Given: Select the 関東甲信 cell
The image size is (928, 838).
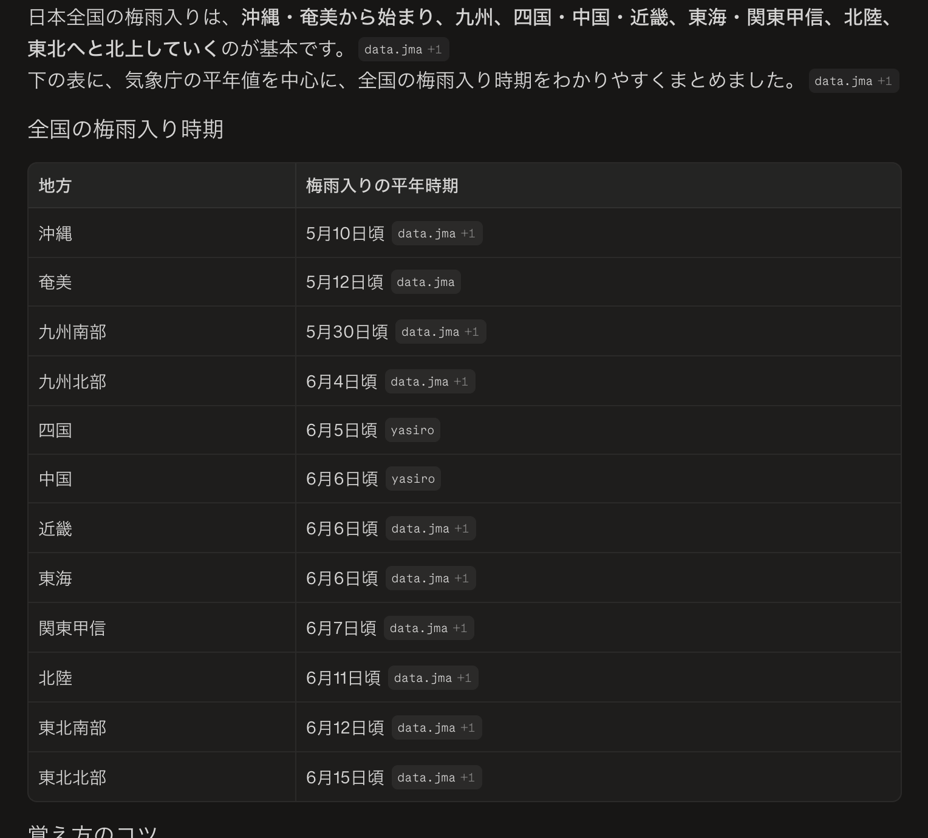Looking at the screenshot, I should point(162,628).
